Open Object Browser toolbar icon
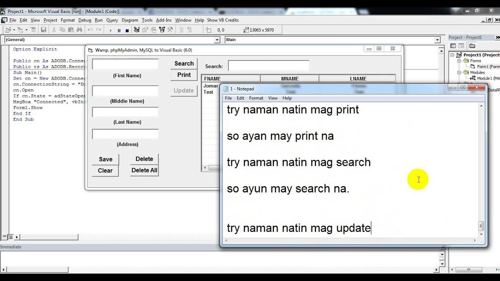 point(162,30)
